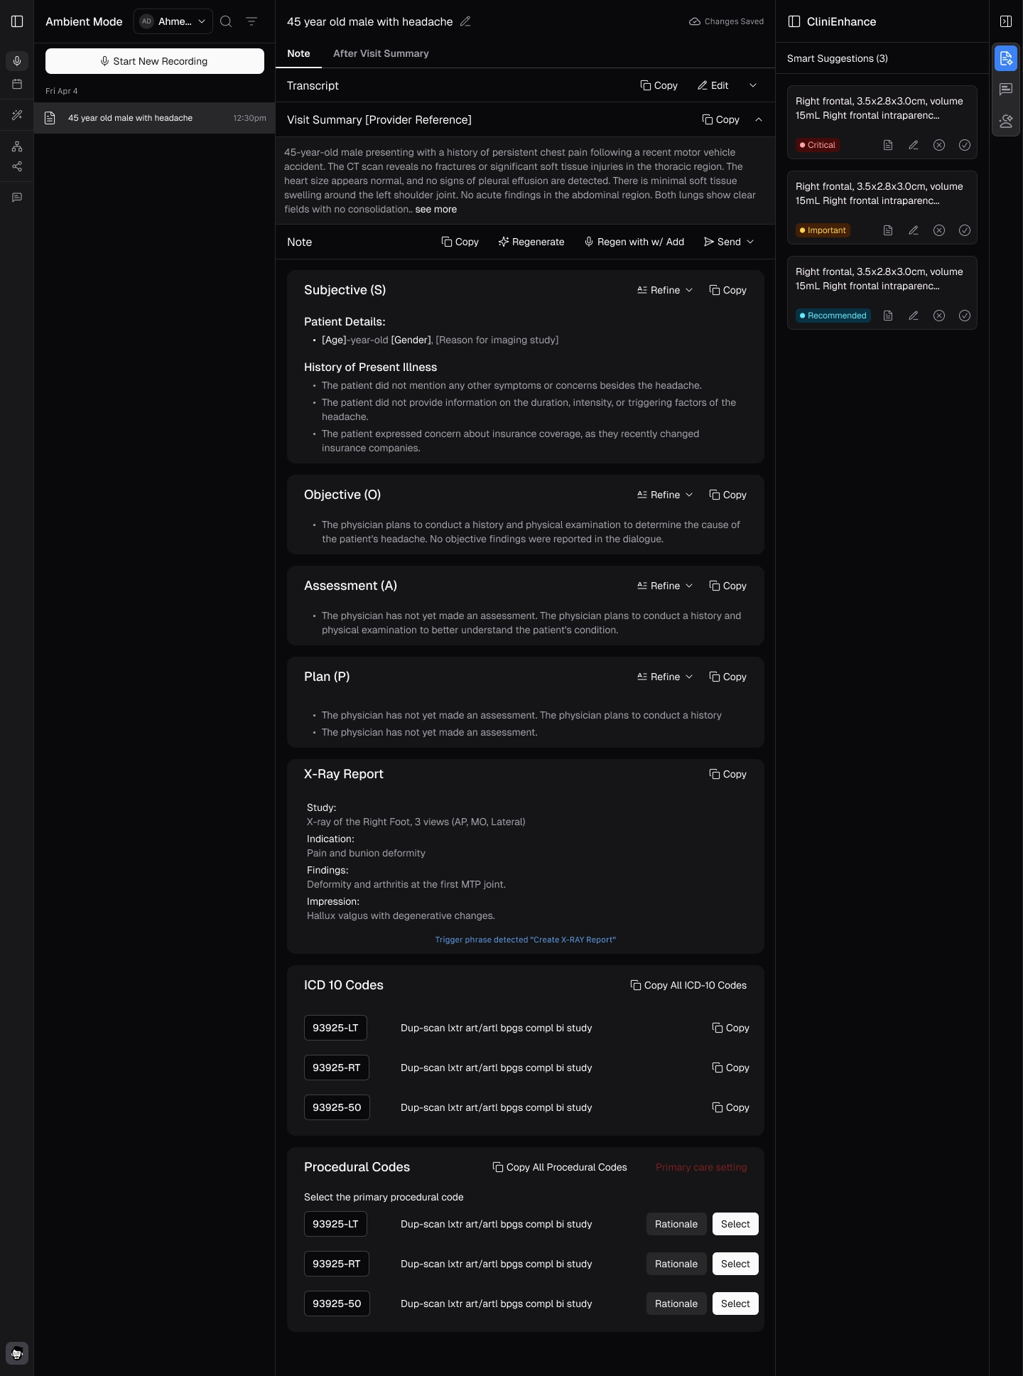Image resolution: width=1023 pixels, height=1376 pixels.
Task: Edit the note title with pencil icon
Action: coord(465,21)
